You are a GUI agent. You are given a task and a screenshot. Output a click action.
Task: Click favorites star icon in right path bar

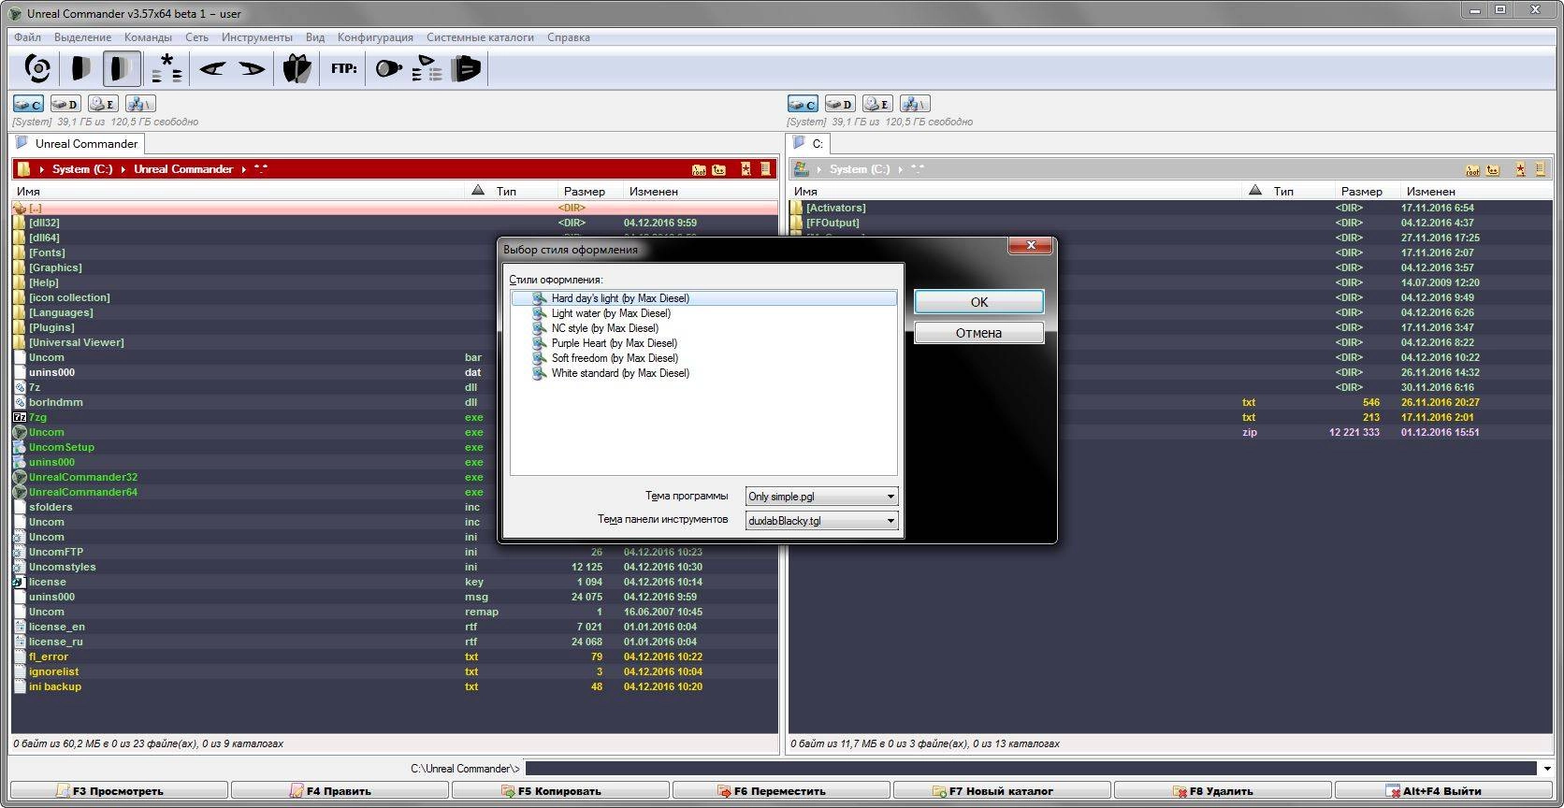[x=1520, y=169]
